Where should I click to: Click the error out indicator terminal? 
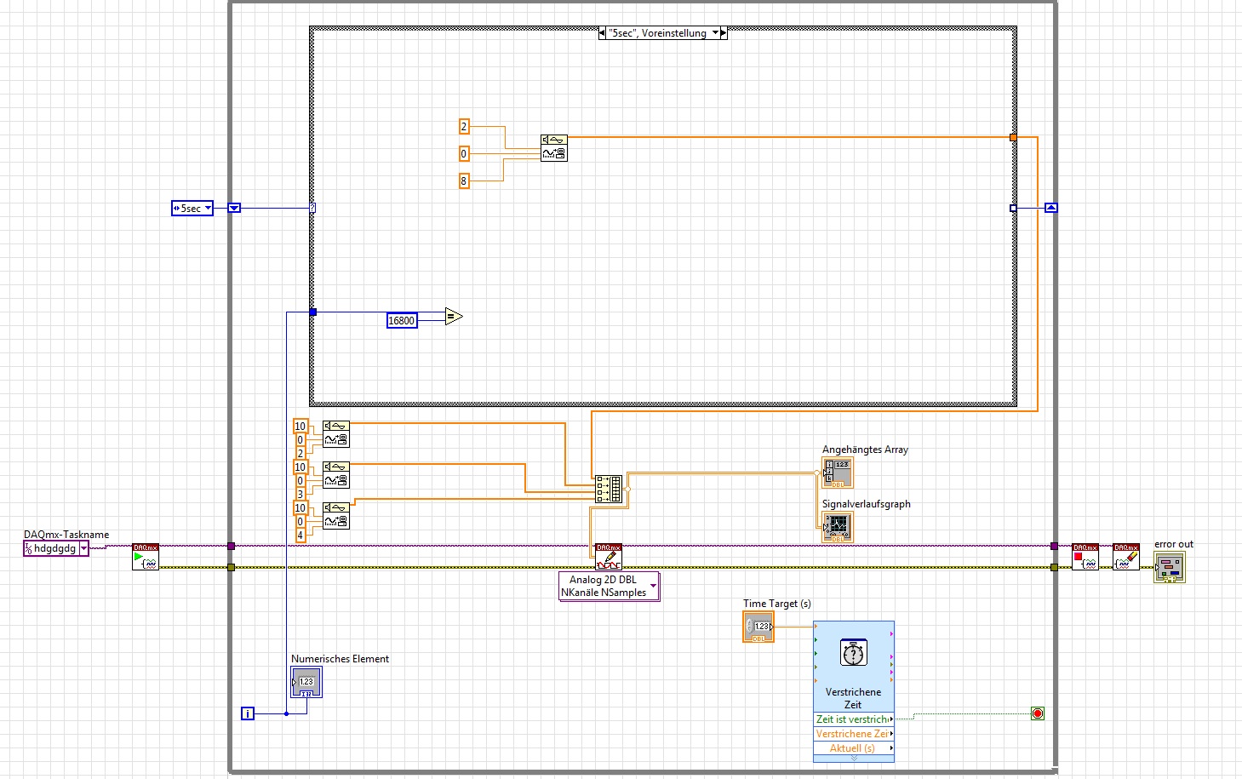(1170, 567)
